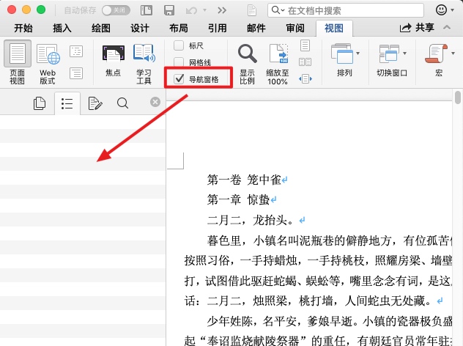The height and width of the screenshot is (346, 463).
Task: Enable the Gridlines (网格线) checkbox
Action: click(x=179, y=62)
